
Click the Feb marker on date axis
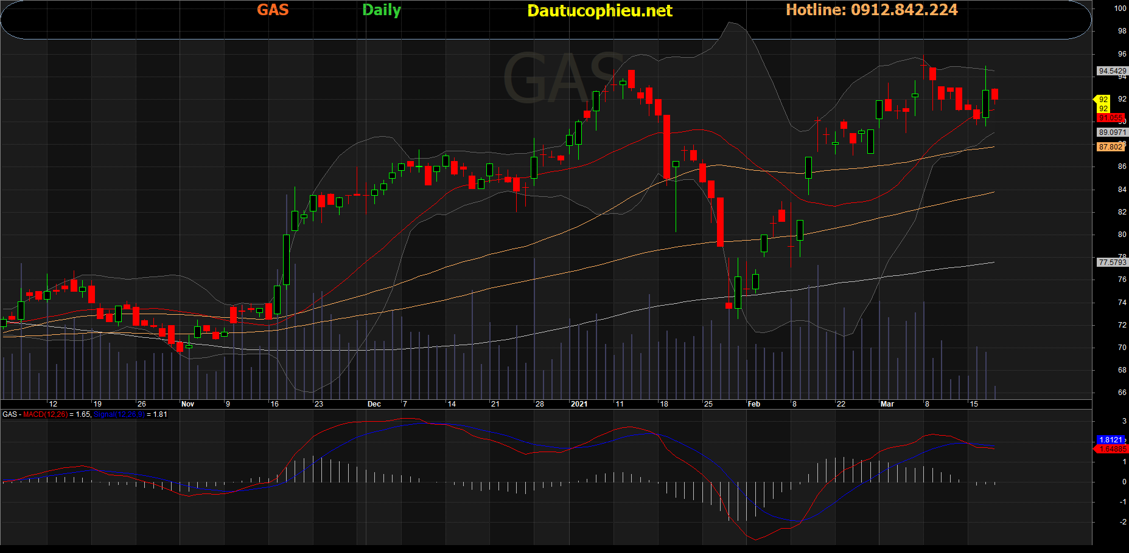(x=753, y=404)
